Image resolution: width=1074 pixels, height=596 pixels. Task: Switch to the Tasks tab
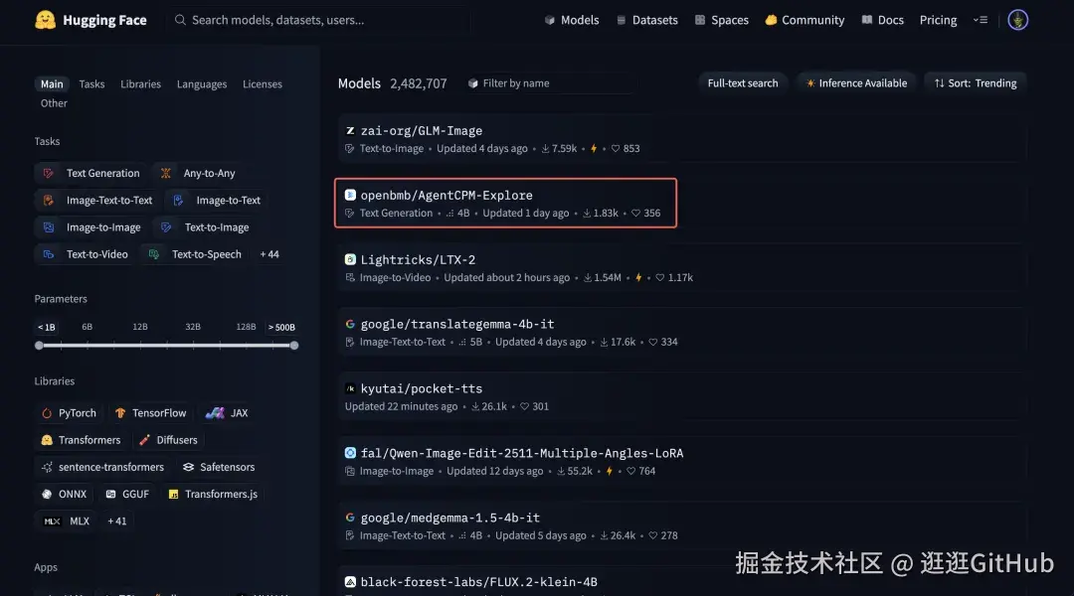(91, 83)
